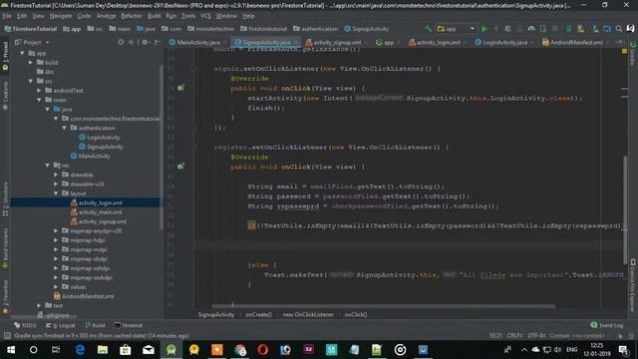The image size is (638, 359).
Task: Expand the androidTest folder
Action: tap(39, 91)
